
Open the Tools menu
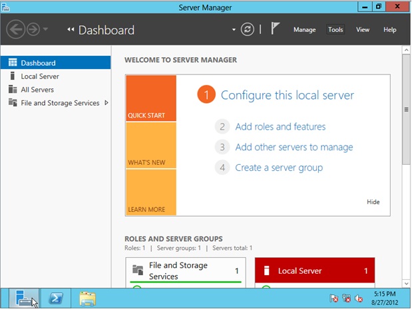335,30
